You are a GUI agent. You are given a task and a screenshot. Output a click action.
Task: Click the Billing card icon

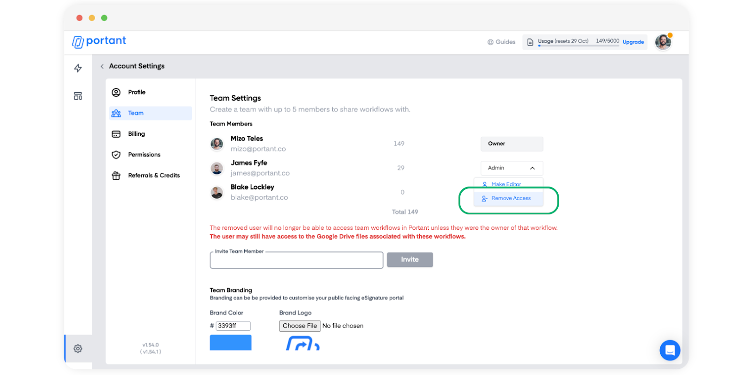point(116,134)
